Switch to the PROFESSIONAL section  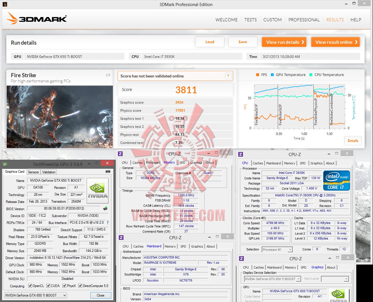pos(304,20)
